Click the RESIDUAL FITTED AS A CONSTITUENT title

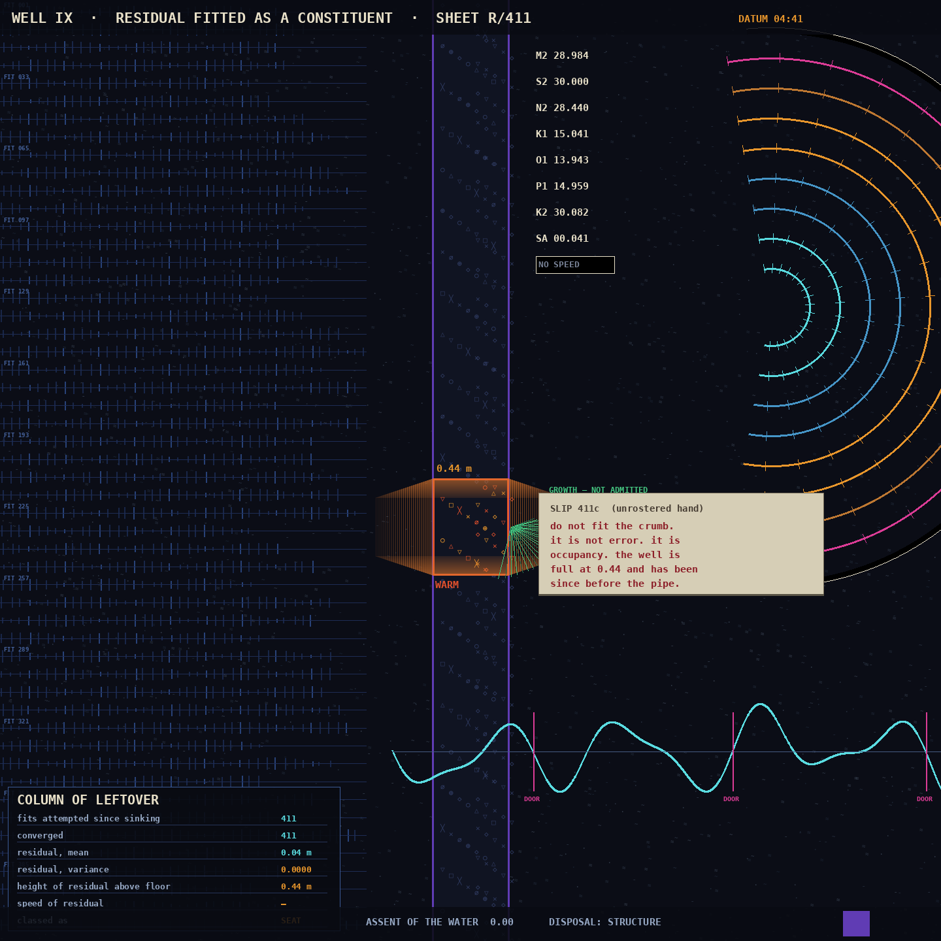254,18
